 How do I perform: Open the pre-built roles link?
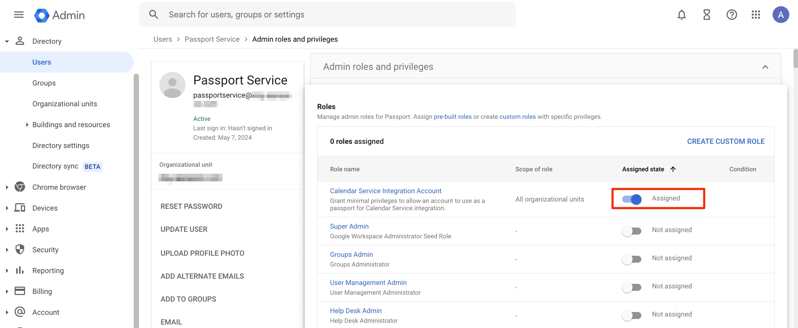[x=453, y=117]
